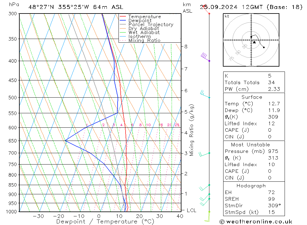Click the Pressure (mb) value 975

pos(273,151)
